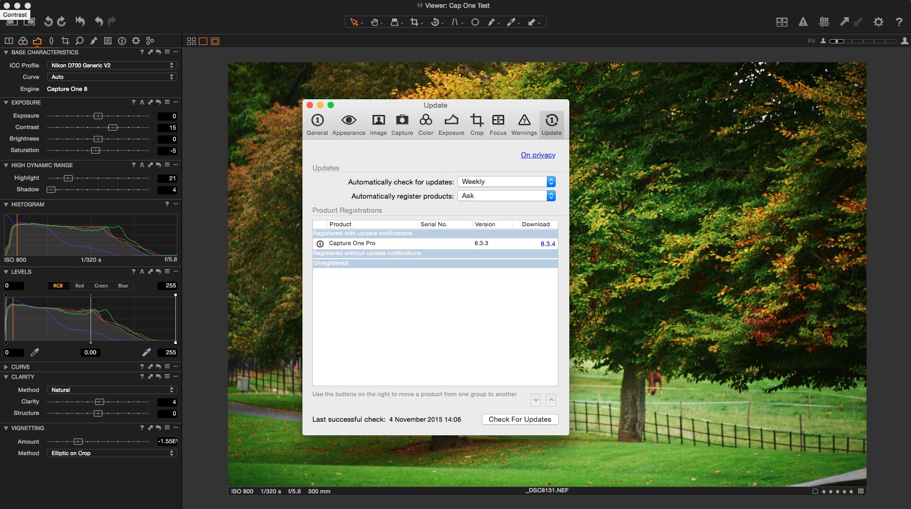Open the On privacy link
Viewport: 911px width, 509px height.
pos(537,155)
